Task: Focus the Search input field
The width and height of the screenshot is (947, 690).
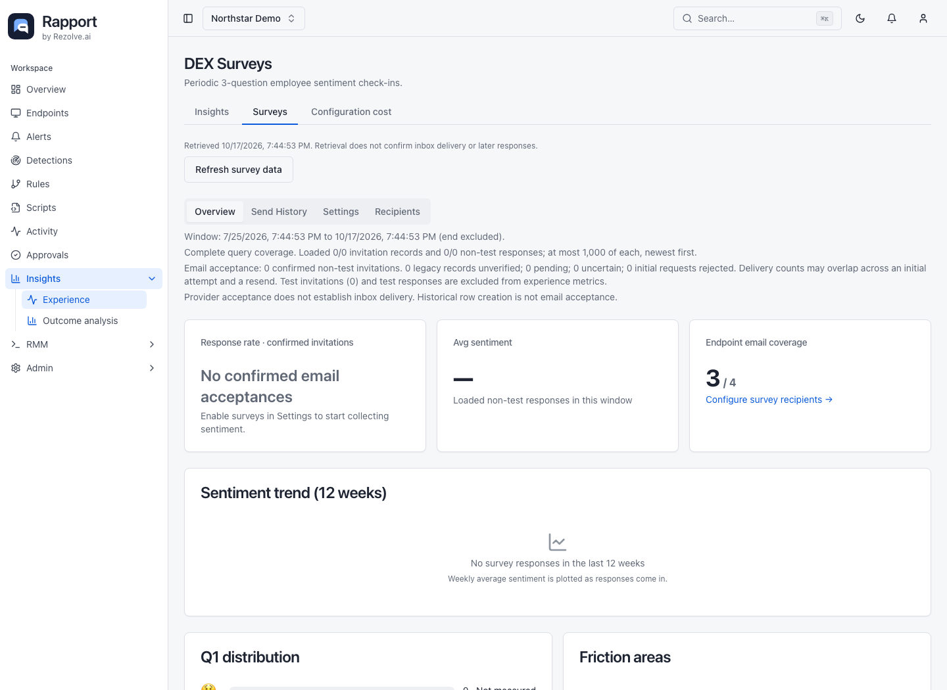Action: (757, 18)
